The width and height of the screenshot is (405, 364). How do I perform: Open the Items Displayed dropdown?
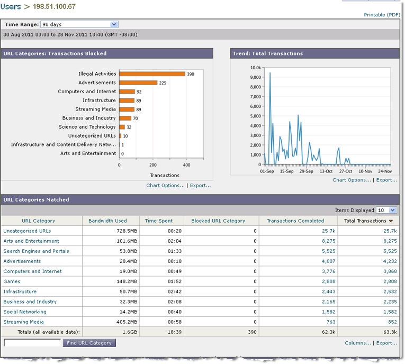click(x=386, y=210)
